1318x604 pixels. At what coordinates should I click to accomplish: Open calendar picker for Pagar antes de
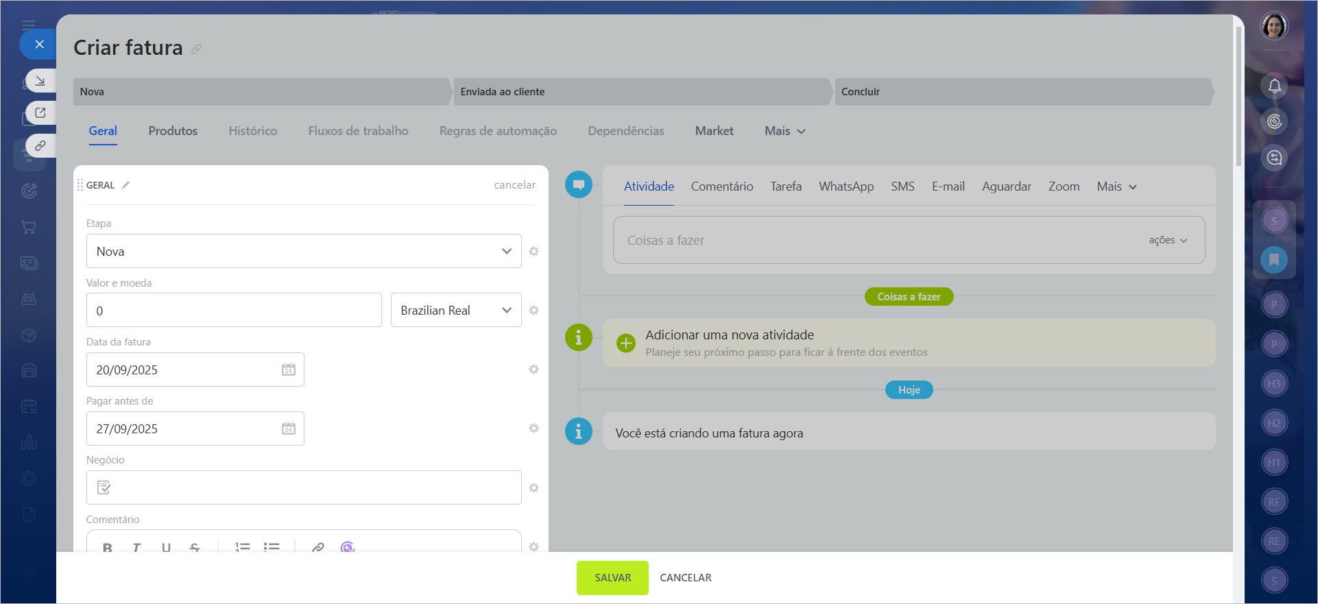point(288,429)
